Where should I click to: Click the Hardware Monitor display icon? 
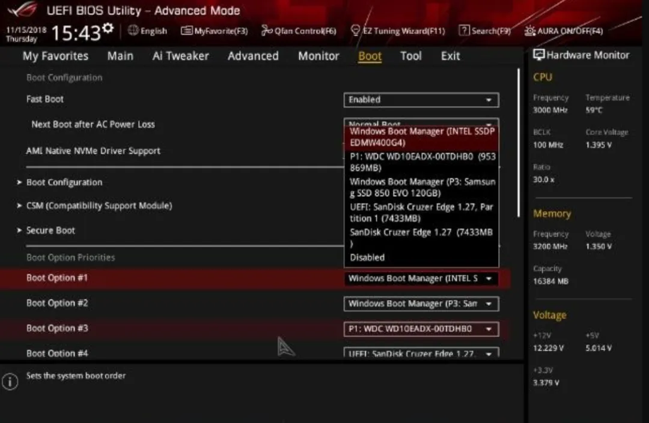538,55
